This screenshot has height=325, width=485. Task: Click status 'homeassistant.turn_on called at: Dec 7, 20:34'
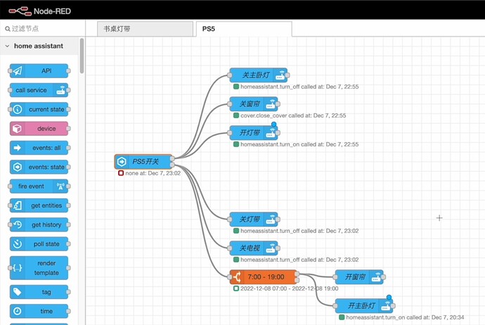pyautogui.click(x=405, y=317)
